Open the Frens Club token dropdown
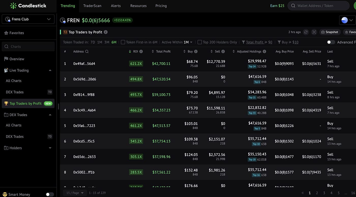Viewport: 356px width, 197px height. 28,19
